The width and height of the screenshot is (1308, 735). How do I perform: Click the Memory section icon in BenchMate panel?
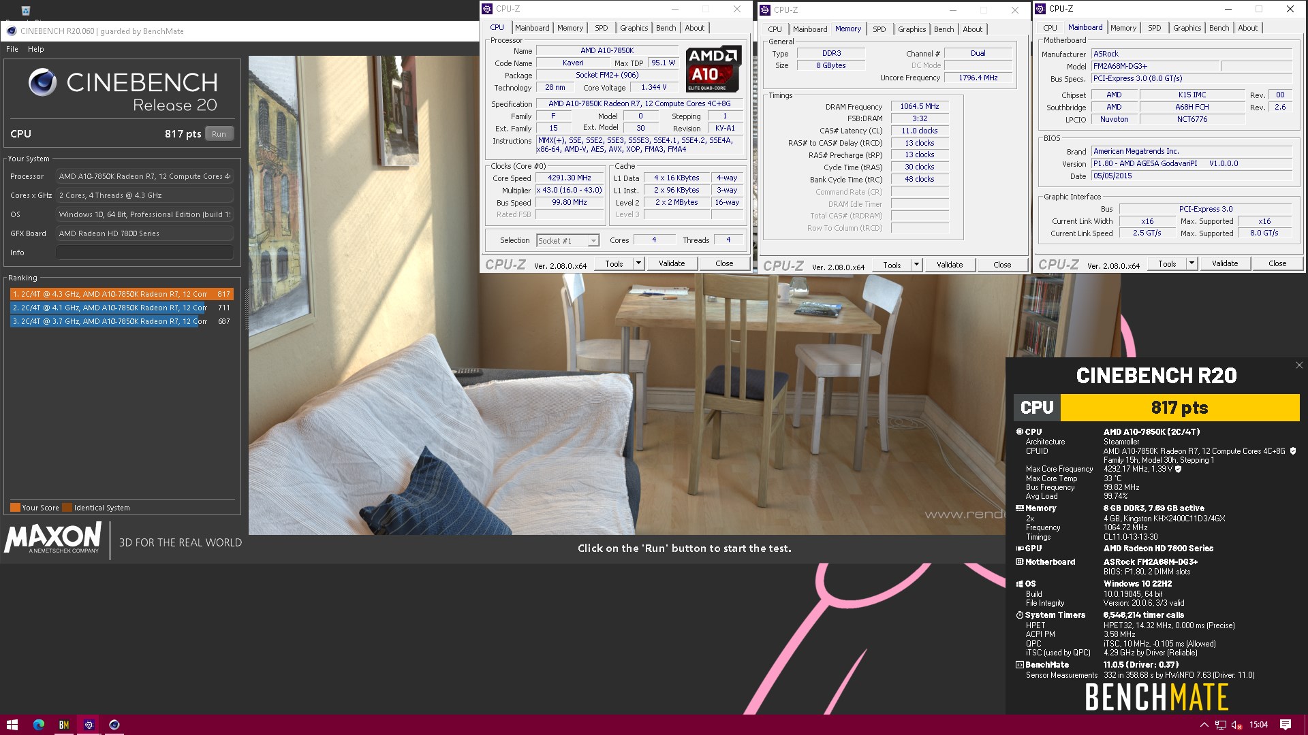click(1020, 508)
